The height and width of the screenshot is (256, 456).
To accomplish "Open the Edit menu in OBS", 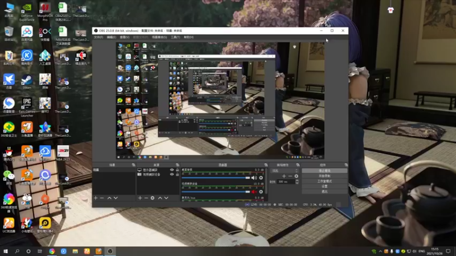I will pos(111,37).
